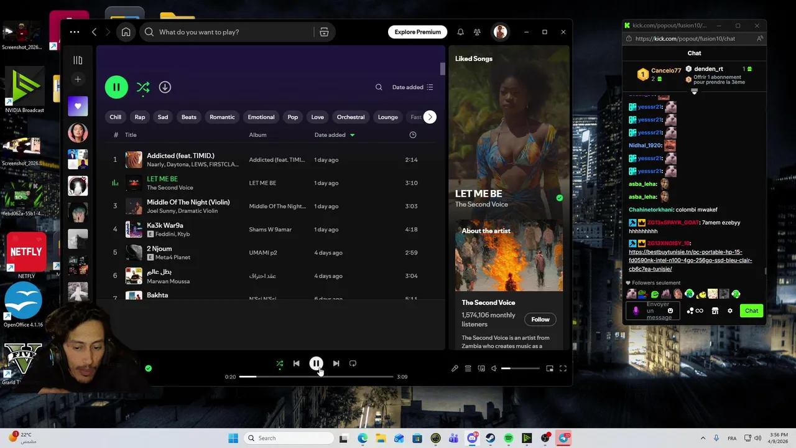Sort by Title column header

(x=131, y=135)
